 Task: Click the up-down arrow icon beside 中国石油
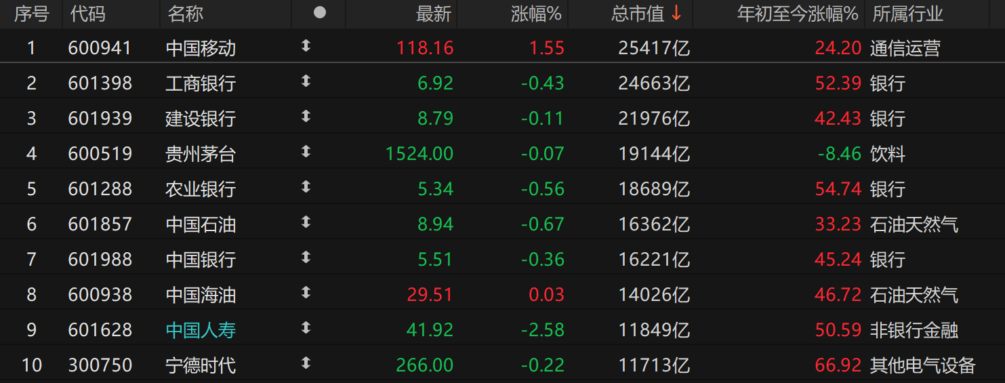pyautogui.click(x=306, y=222)
